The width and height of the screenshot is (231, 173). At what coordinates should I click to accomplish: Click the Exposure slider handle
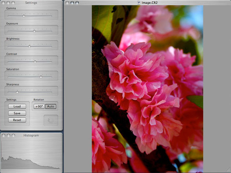pos(34,31)
